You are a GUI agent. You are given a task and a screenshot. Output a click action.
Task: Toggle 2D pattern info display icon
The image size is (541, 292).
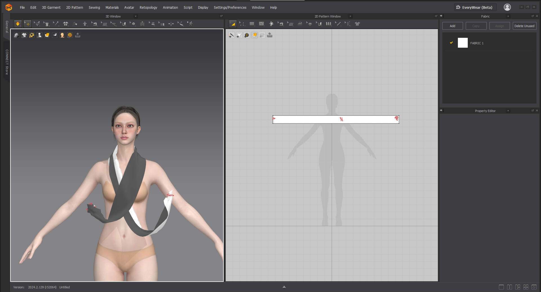pyautogui.click(x=247, y=35)
